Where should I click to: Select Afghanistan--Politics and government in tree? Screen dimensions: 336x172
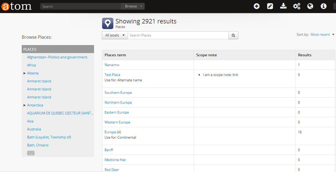(57, 57)
